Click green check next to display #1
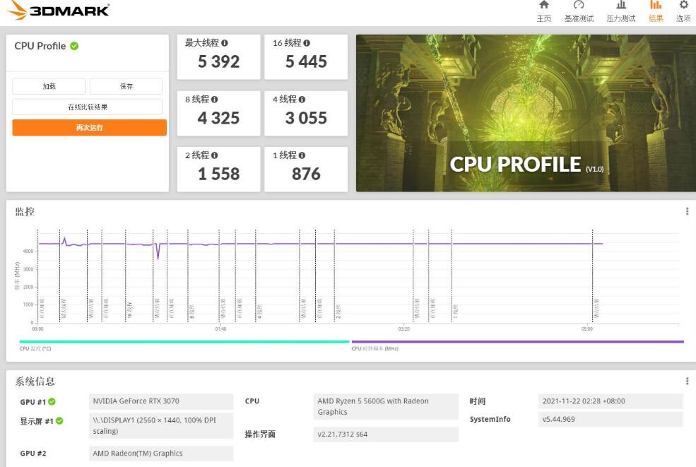The image size is (696, 467). (x=59, y=420)
